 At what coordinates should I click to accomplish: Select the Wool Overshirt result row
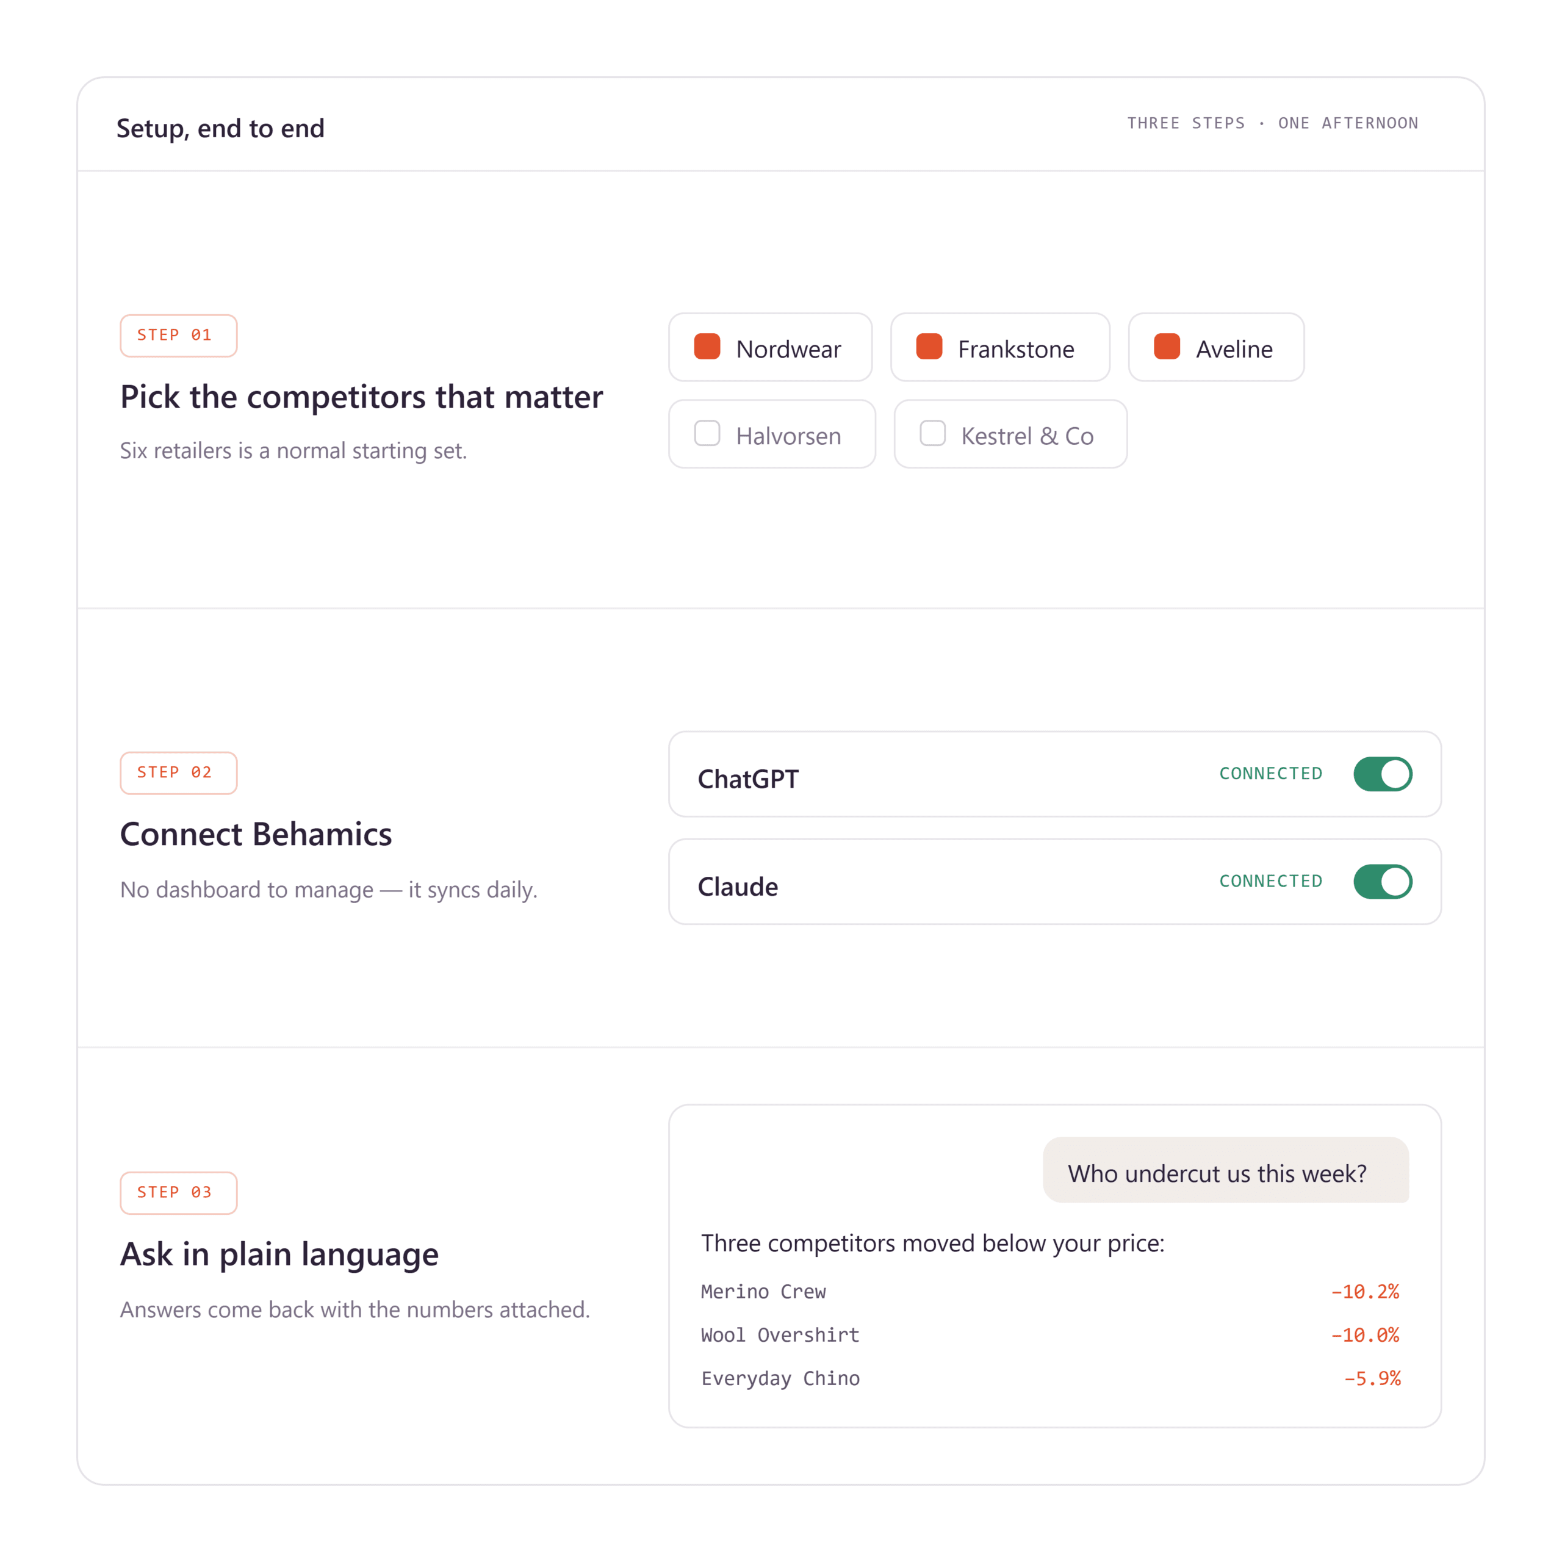point(1050,1335)
